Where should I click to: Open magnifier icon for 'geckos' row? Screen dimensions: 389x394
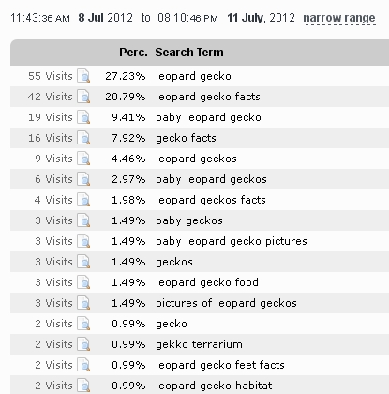point(83,262)
